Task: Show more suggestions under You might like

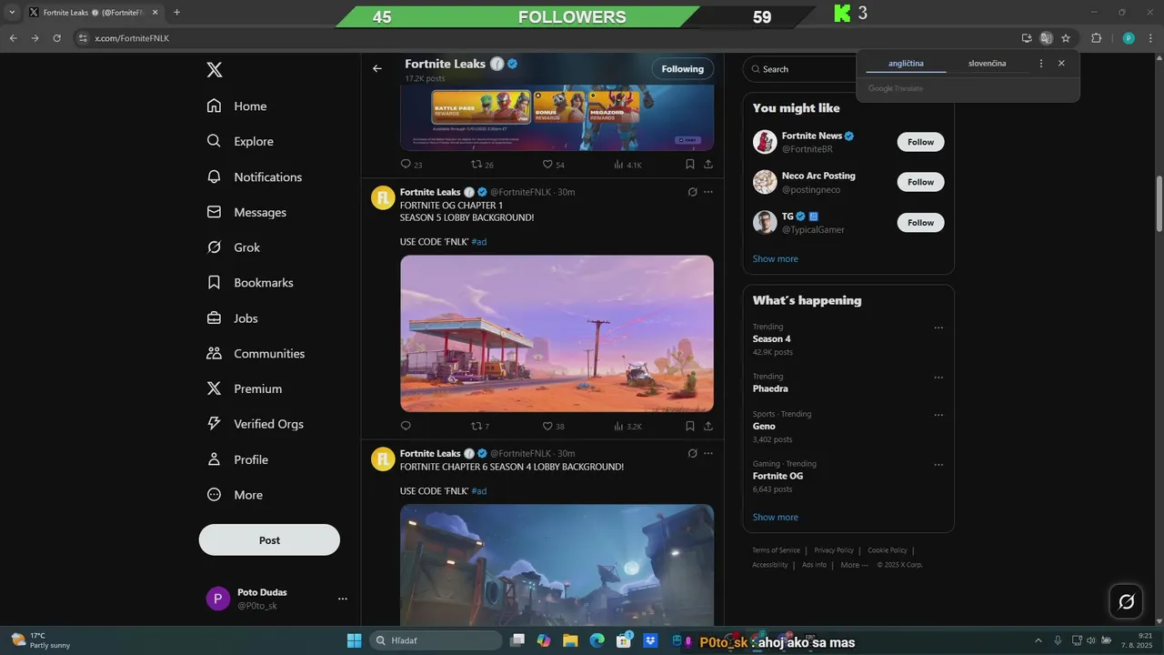Action: tap(776, 258)
